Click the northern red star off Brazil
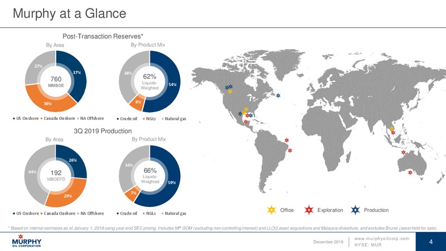Viewport: 446px width, 251px height. pyautogui.click(x=287, y=141)
